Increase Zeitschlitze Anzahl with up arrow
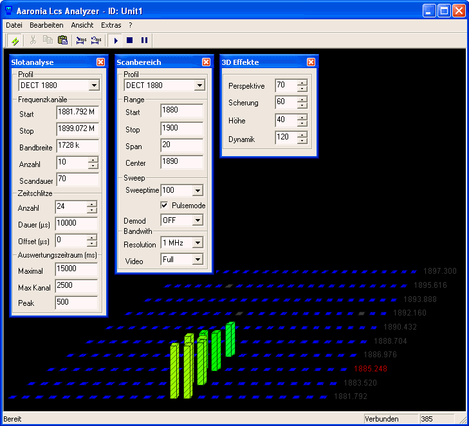The width and height of the screenshot is (469, 426). (92, 204)
